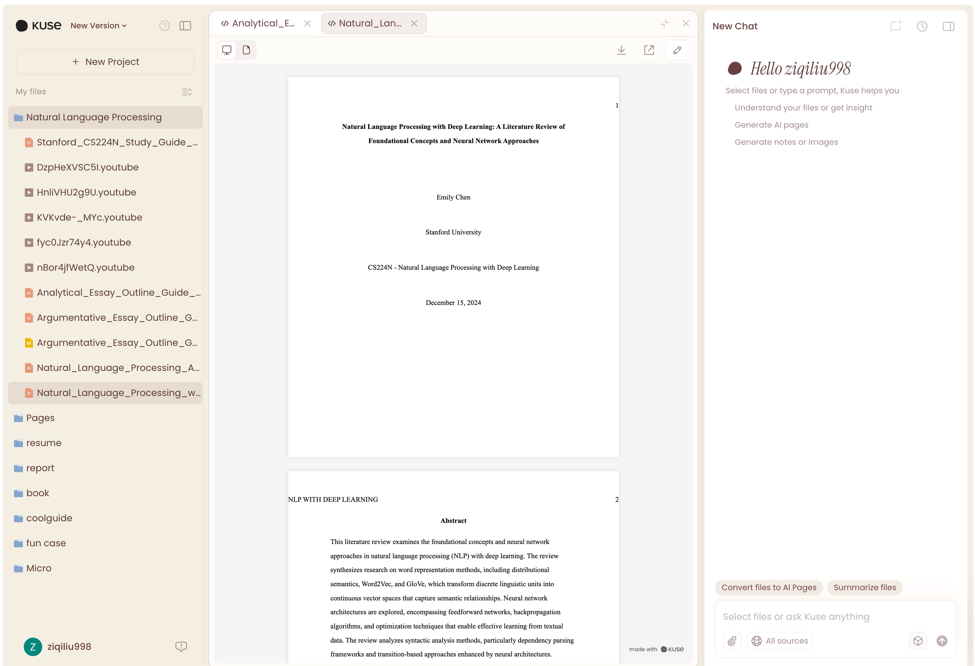Image resolution: width=975 pixels, height=666 pixels.
Task: Click 'Generate AI pages' text
Action: (x=771, y=125)
